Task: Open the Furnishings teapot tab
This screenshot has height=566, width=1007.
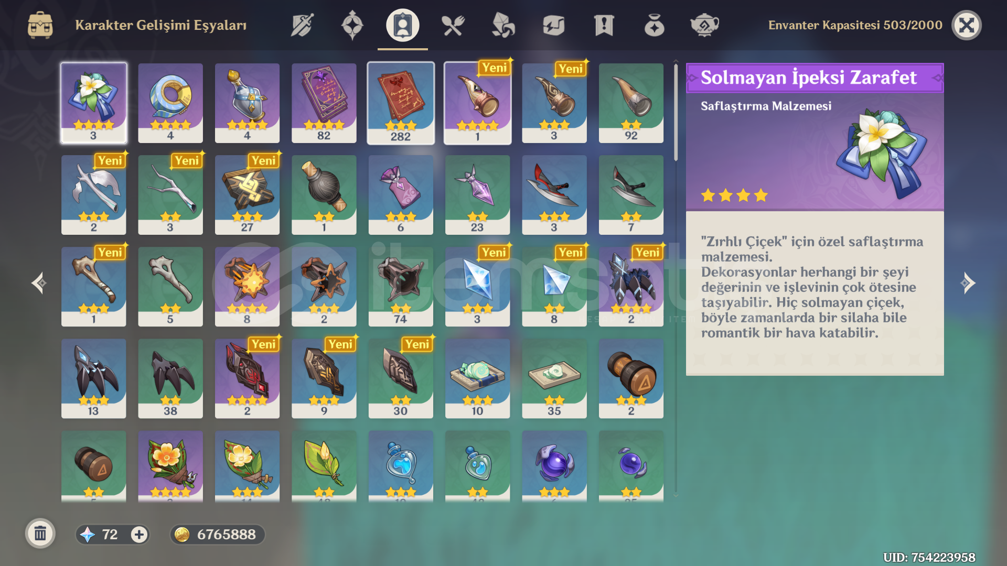Action: (704, 25)
